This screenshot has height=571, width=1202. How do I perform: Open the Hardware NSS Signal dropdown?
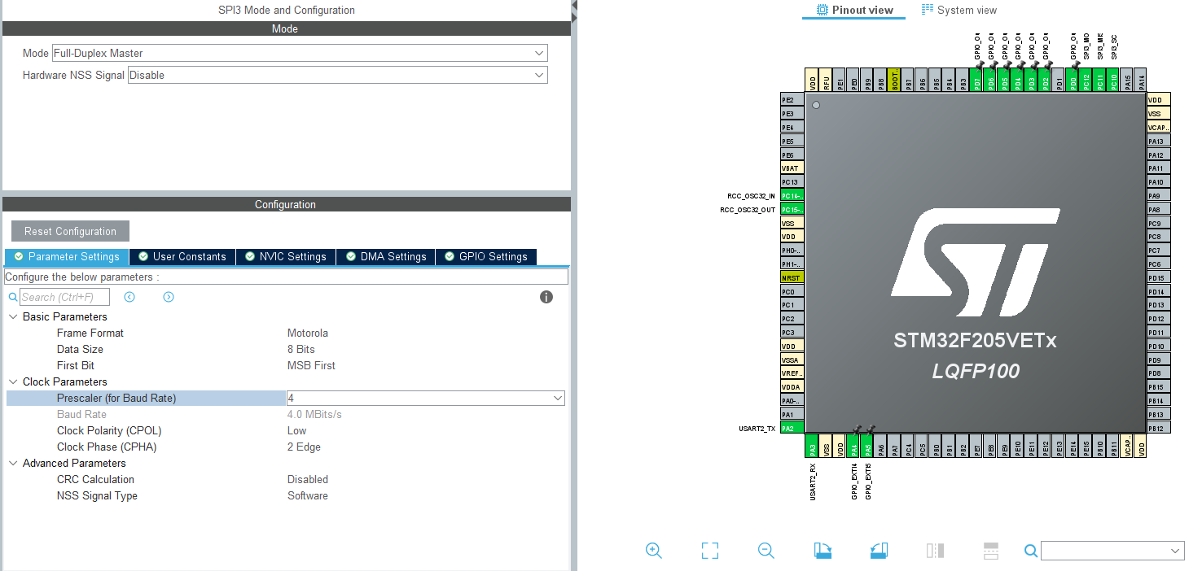pos(539,75)
